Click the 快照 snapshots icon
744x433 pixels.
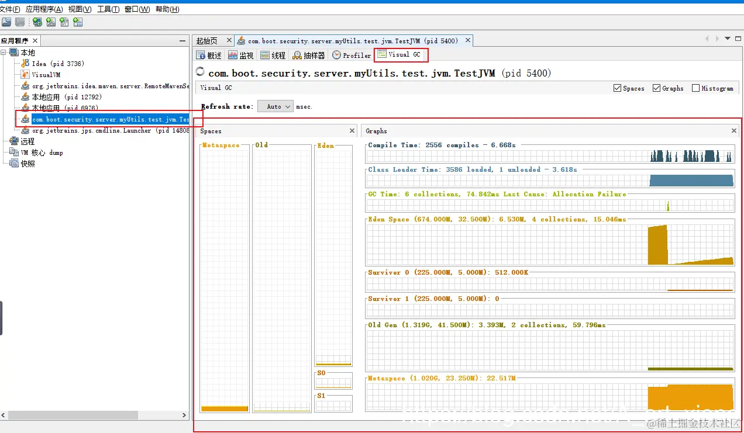tap(15, 164)
